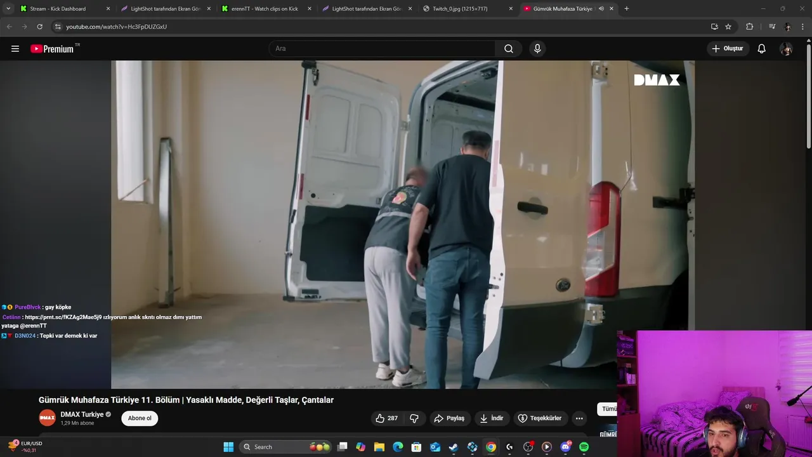812x457 pixels.
Task: Open DMAX Türkiye channel name link
Action: pos(82,414)
